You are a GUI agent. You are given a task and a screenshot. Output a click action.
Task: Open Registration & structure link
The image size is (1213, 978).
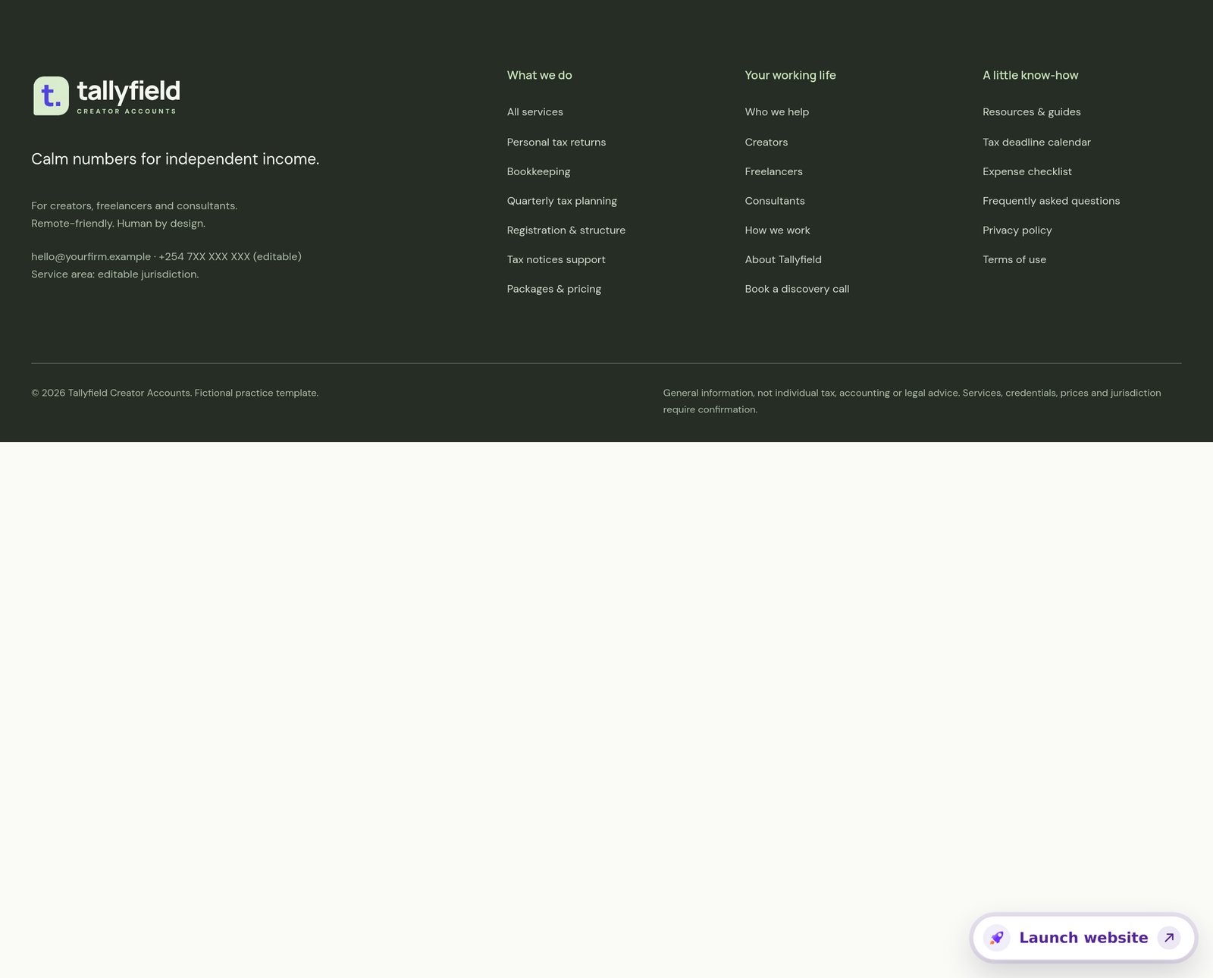566,230
